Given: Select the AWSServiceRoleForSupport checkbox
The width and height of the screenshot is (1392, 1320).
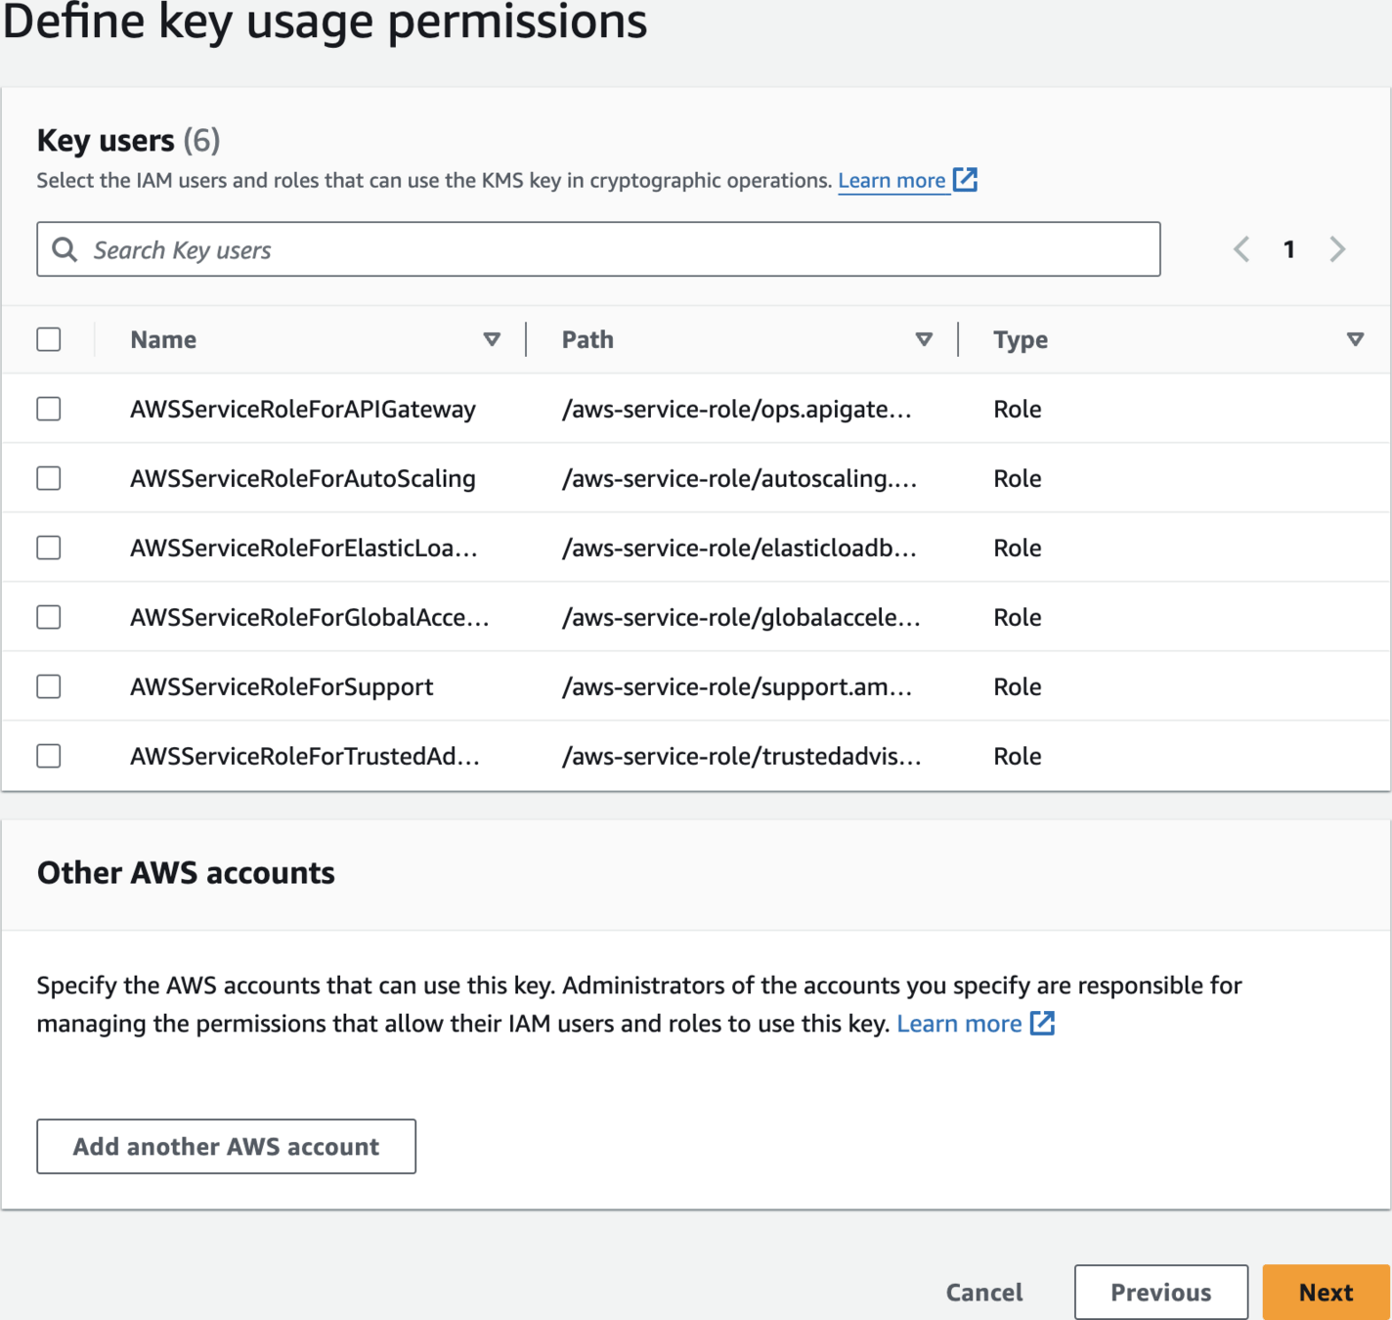Looking at the screenshot, I should [49, 686].
